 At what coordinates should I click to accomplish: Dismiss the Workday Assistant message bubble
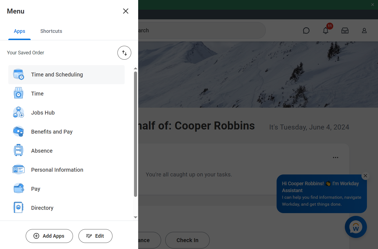point(365,176)
